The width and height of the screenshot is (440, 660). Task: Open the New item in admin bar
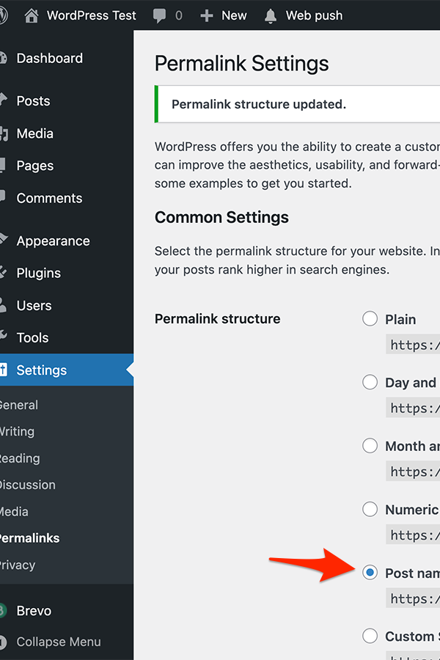(x=223, y=15)
